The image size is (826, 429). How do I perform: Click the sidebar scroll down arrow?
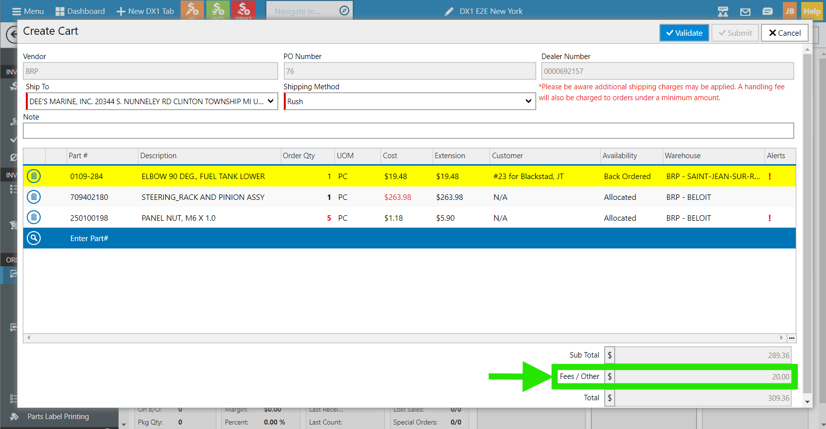124,425
